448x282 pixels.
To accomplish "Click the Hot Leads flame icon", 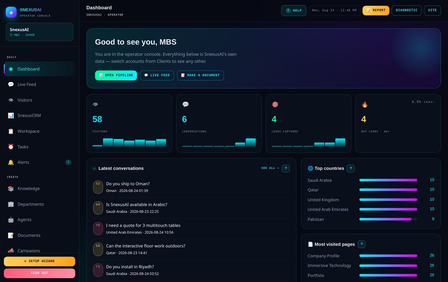I will point(365,104).
